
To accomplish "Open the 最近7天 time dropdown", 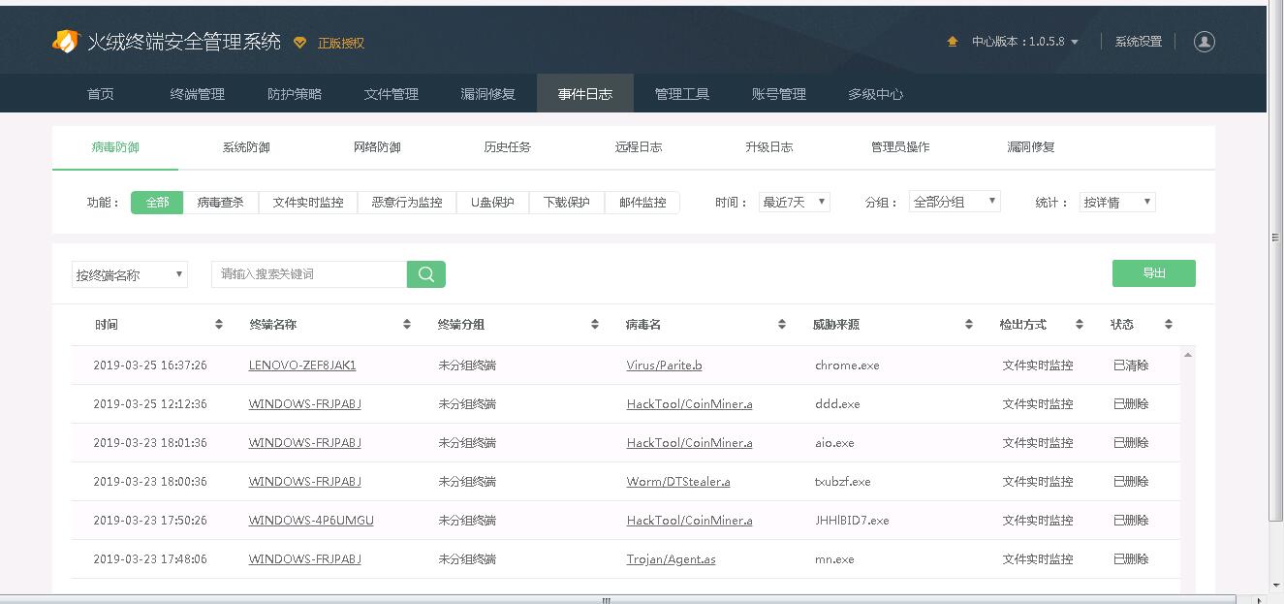I will 794,203.
